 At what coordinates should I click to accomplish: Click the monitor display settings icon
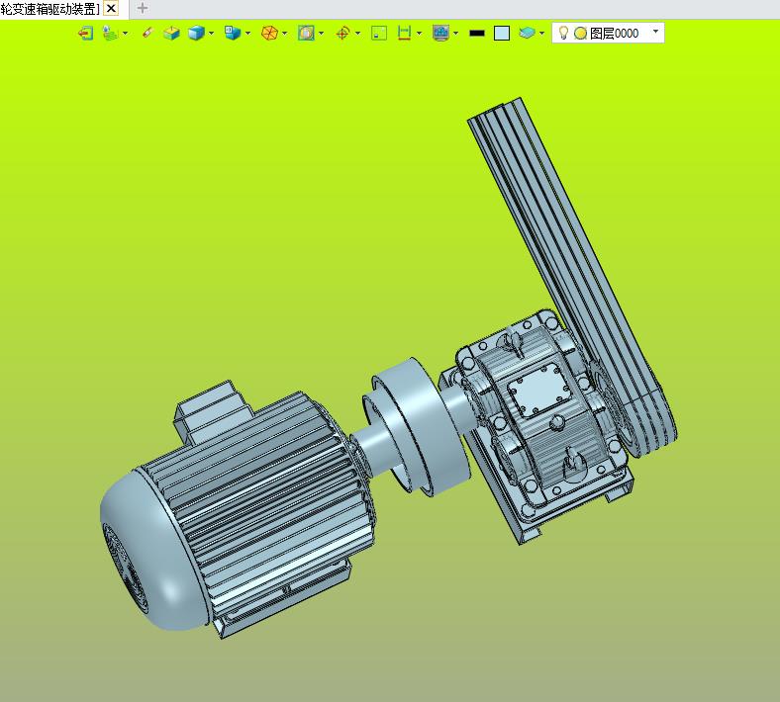[x=440, y=34]
